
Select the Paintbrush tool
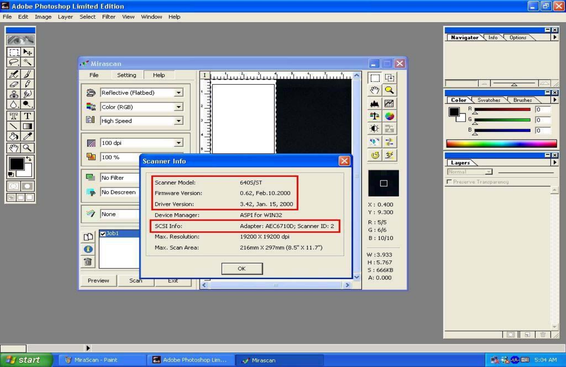click(x=27, y=74)
